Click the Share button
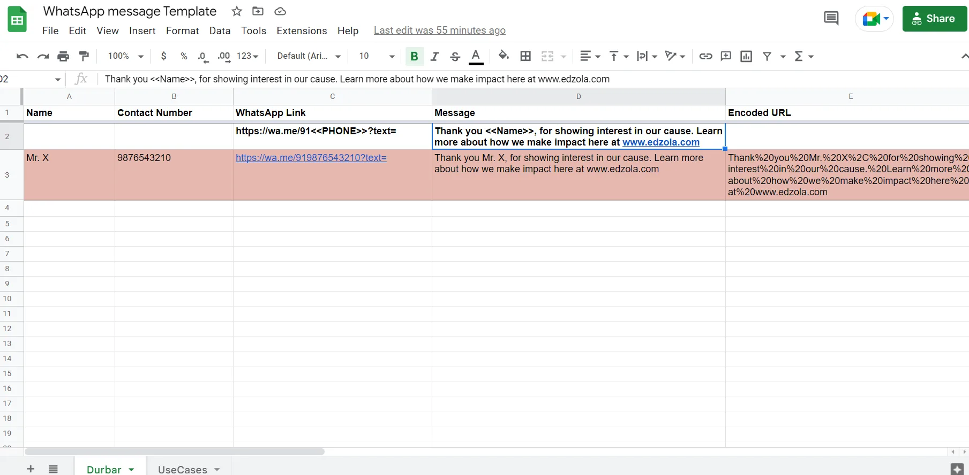 934,19
